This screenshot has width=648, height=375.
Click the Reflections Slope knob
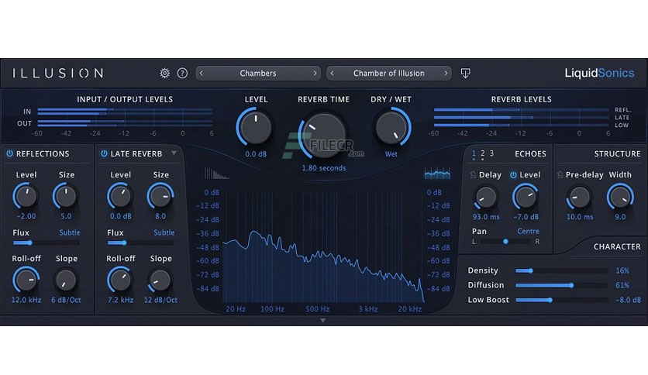point(66,280)
